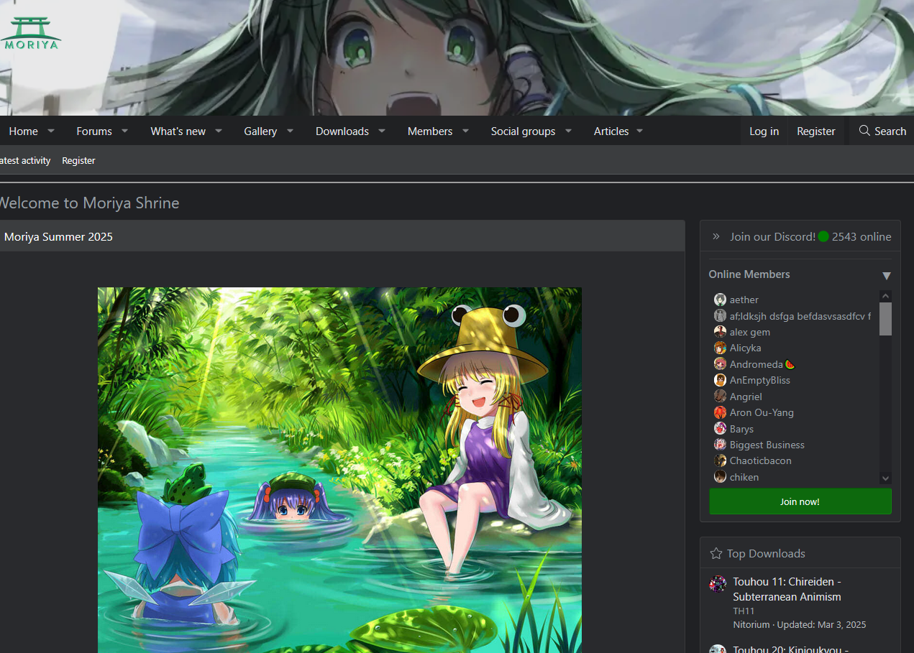This screenshot has width=914, height=653.
Task: Expand the Forums dropdown arrow
Action: coord(124,131)
